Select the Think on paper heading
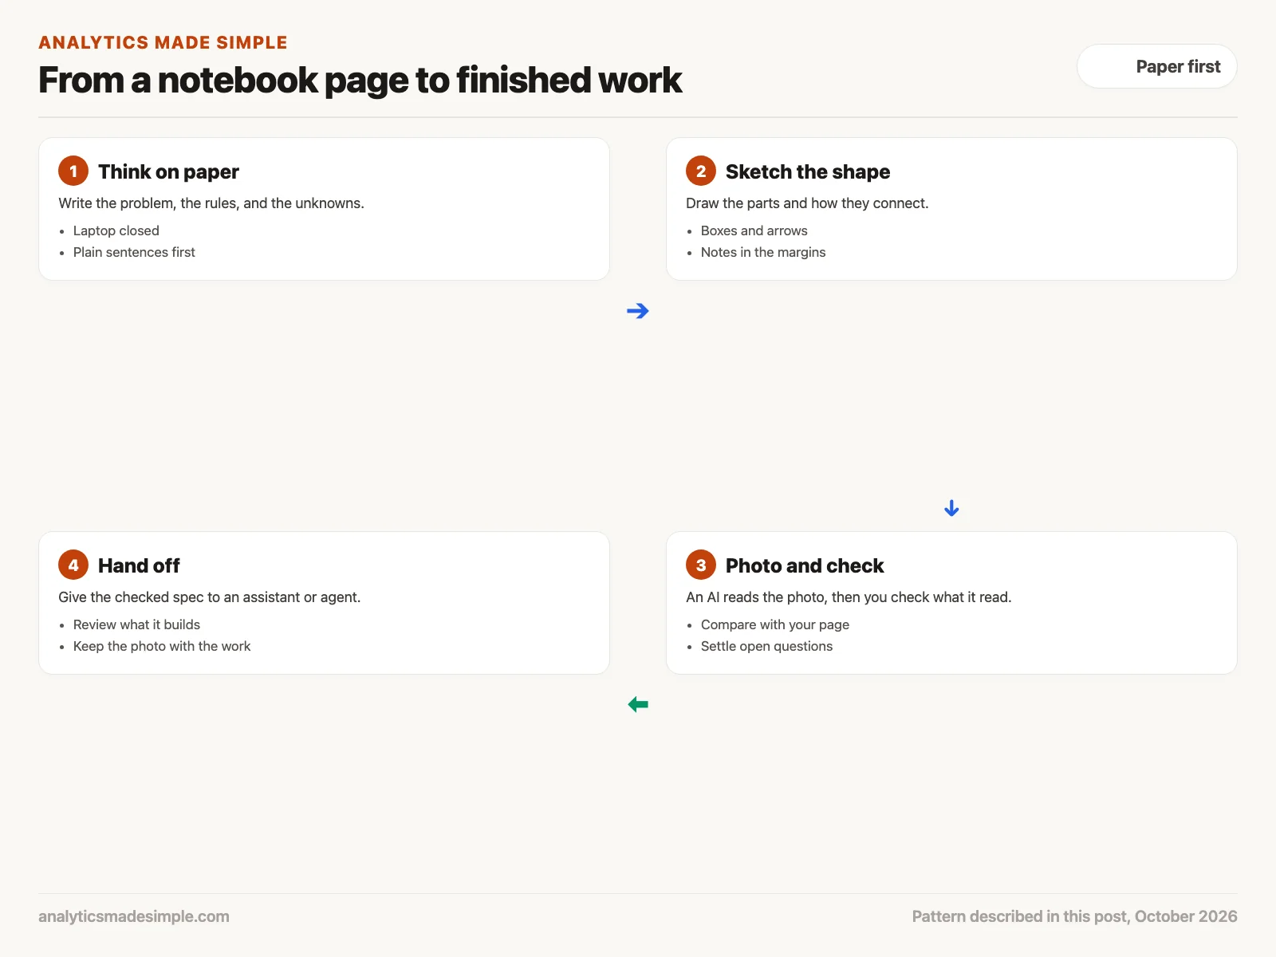This screenshot has height=957, width=1276. (168, 171)
